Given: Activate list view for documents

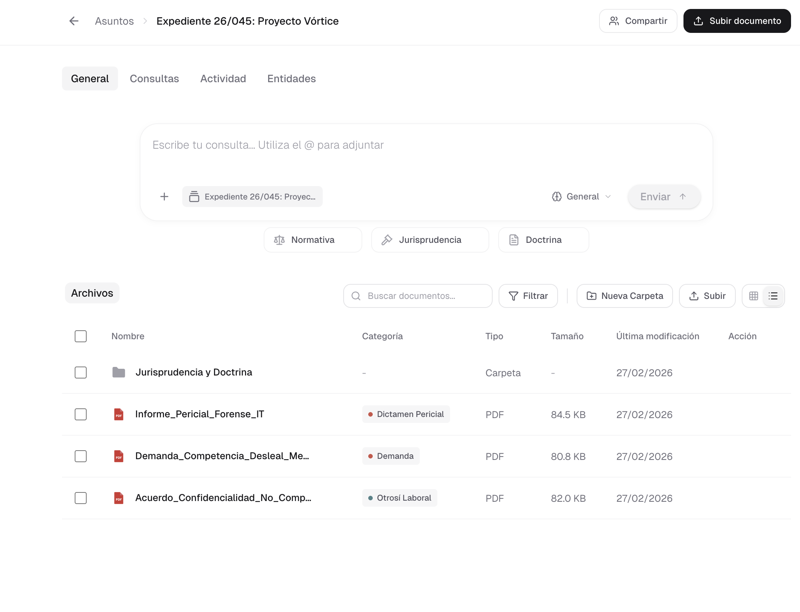Looking at the screenshot, I should click(773, 296).
